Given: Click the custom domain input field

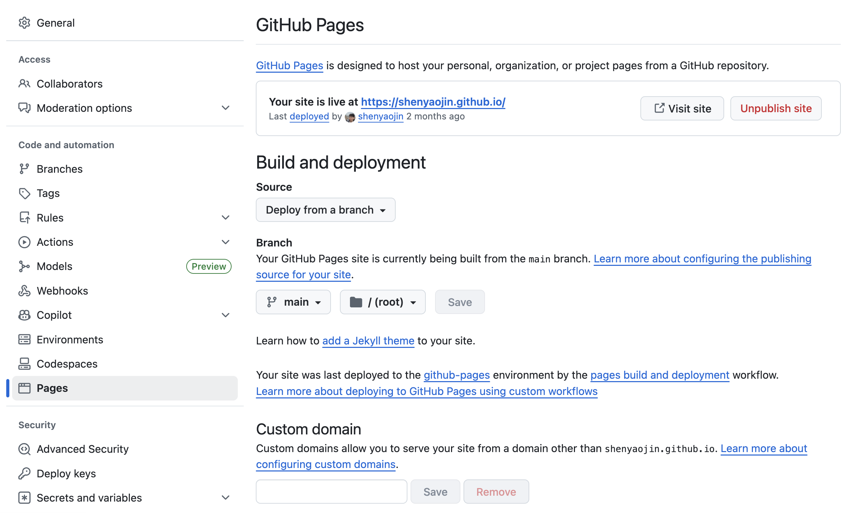Looking at the screenshot, I should [331, 491].
